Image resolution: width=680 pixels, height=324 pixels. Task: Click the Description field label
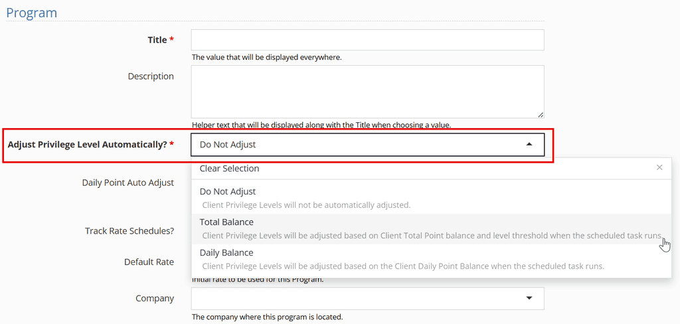coord(151,76)
